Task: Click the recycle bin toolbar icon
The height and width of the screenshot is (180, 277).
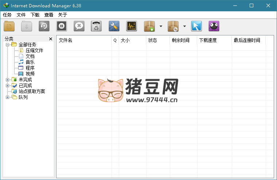Action: (x=96, y=26)
